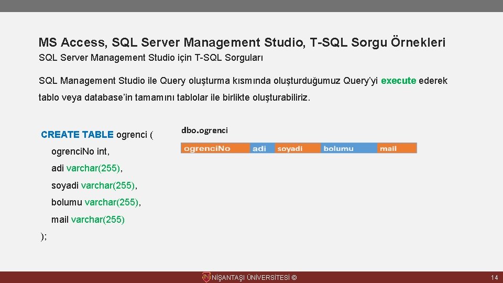Click the 'adi varchar(255),' code line
The height and width of the screenshot is (283, 503).
coord(86,168)
